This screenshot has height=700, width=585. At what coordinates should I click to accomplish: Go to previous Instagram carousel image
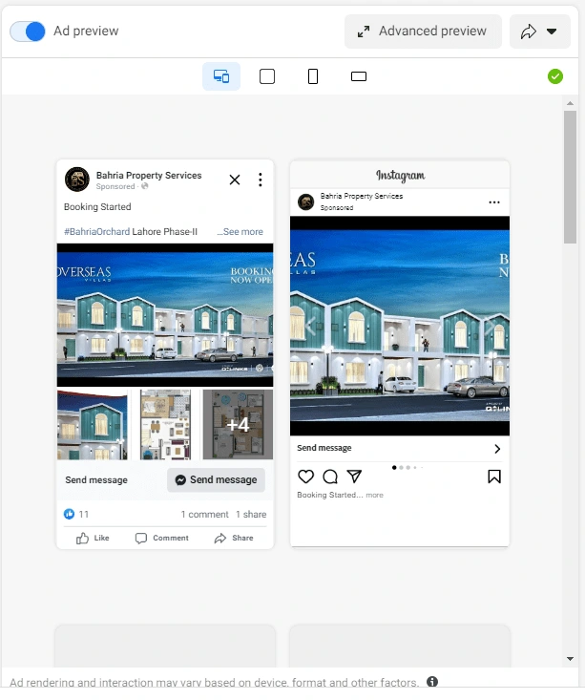click(x=310, y=326)
